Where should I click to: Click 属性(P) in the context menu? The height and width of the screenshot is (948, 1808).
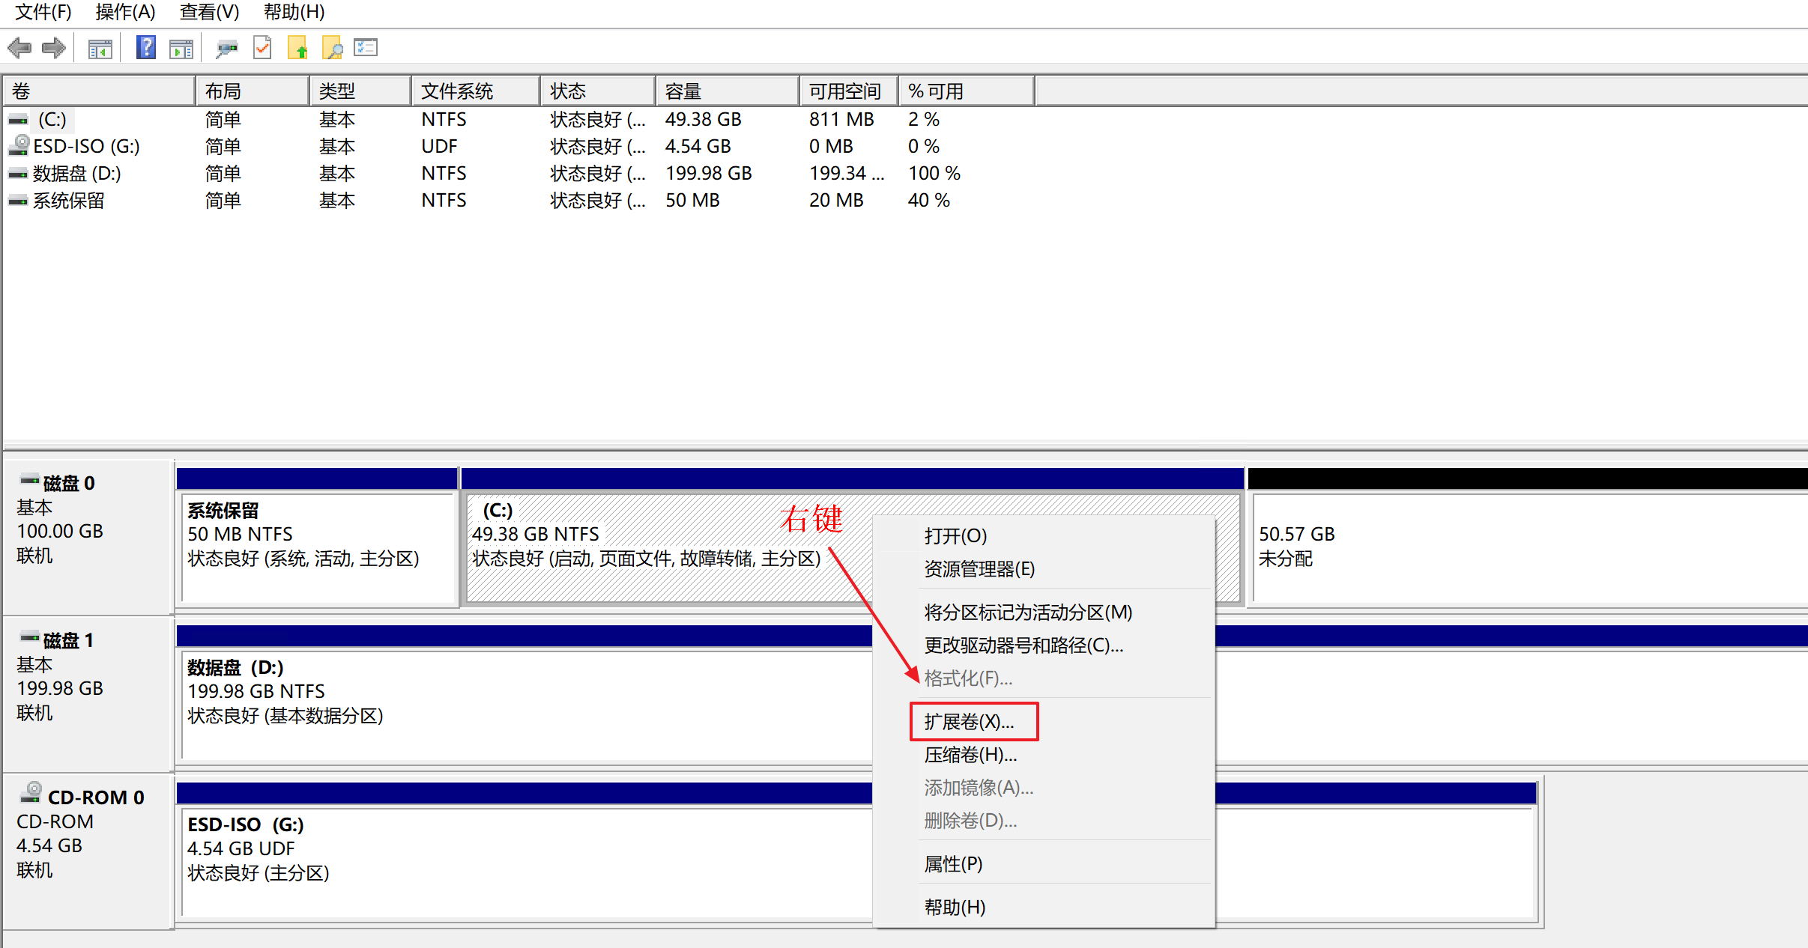coord(953,863)
